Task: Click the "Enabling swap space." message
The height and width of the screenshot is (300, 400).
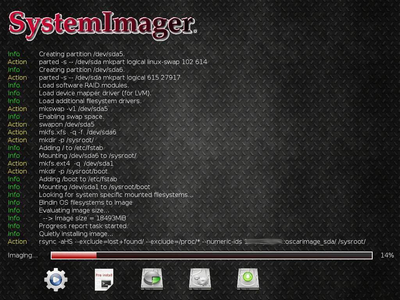Action: pyautogui.click(x=71, y=116)
